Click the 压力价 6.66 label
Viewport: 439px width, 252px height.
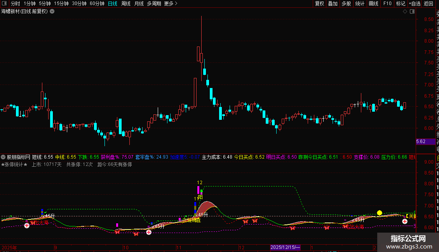(394, 157)
